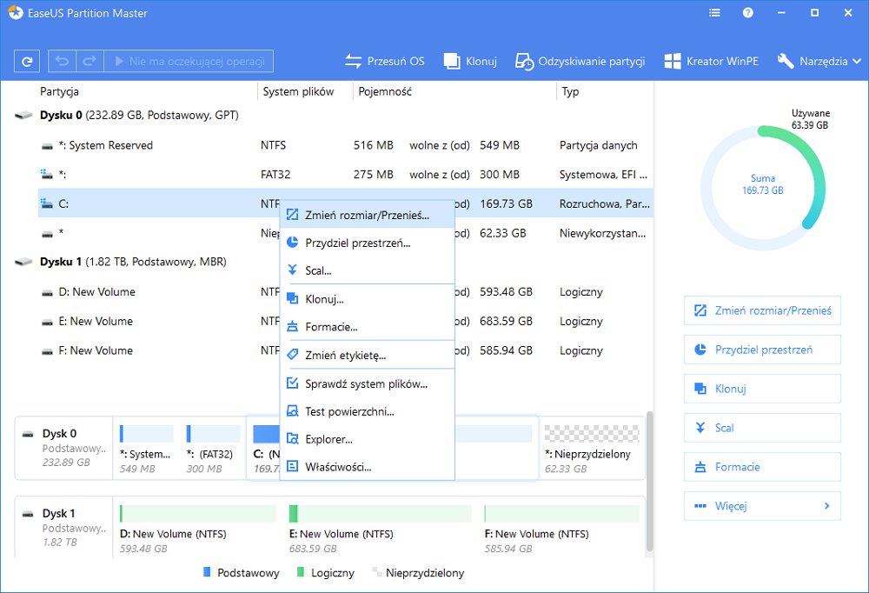
Task: Click Pojemność column header
Action: (385, 91)
